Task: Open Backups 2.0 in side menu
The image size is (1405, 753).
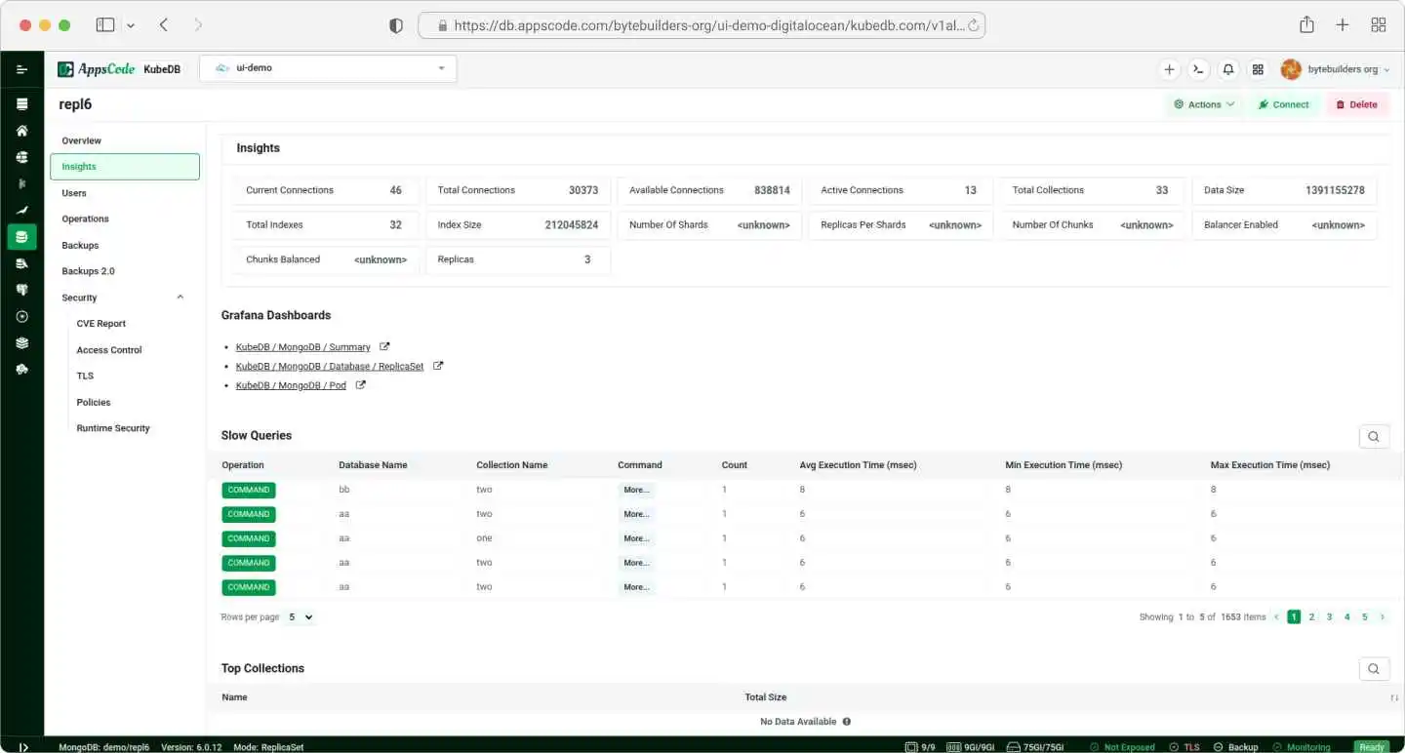Action: 88,271
